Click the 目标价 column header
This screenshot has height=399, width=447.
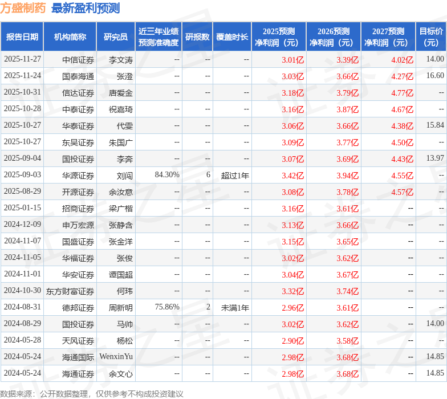click(431, 36)
